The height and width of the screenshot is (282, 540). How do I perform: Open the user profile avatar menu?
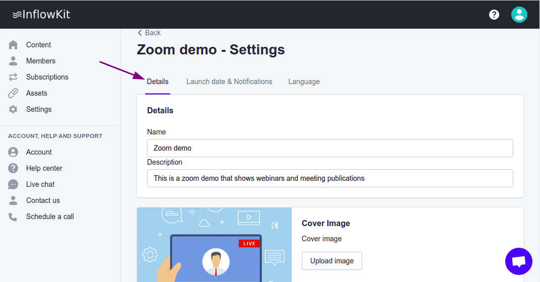(519, 15)
